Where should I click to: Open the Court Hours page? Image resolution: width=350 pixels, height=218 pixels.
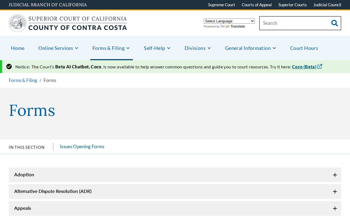(304, 48)
